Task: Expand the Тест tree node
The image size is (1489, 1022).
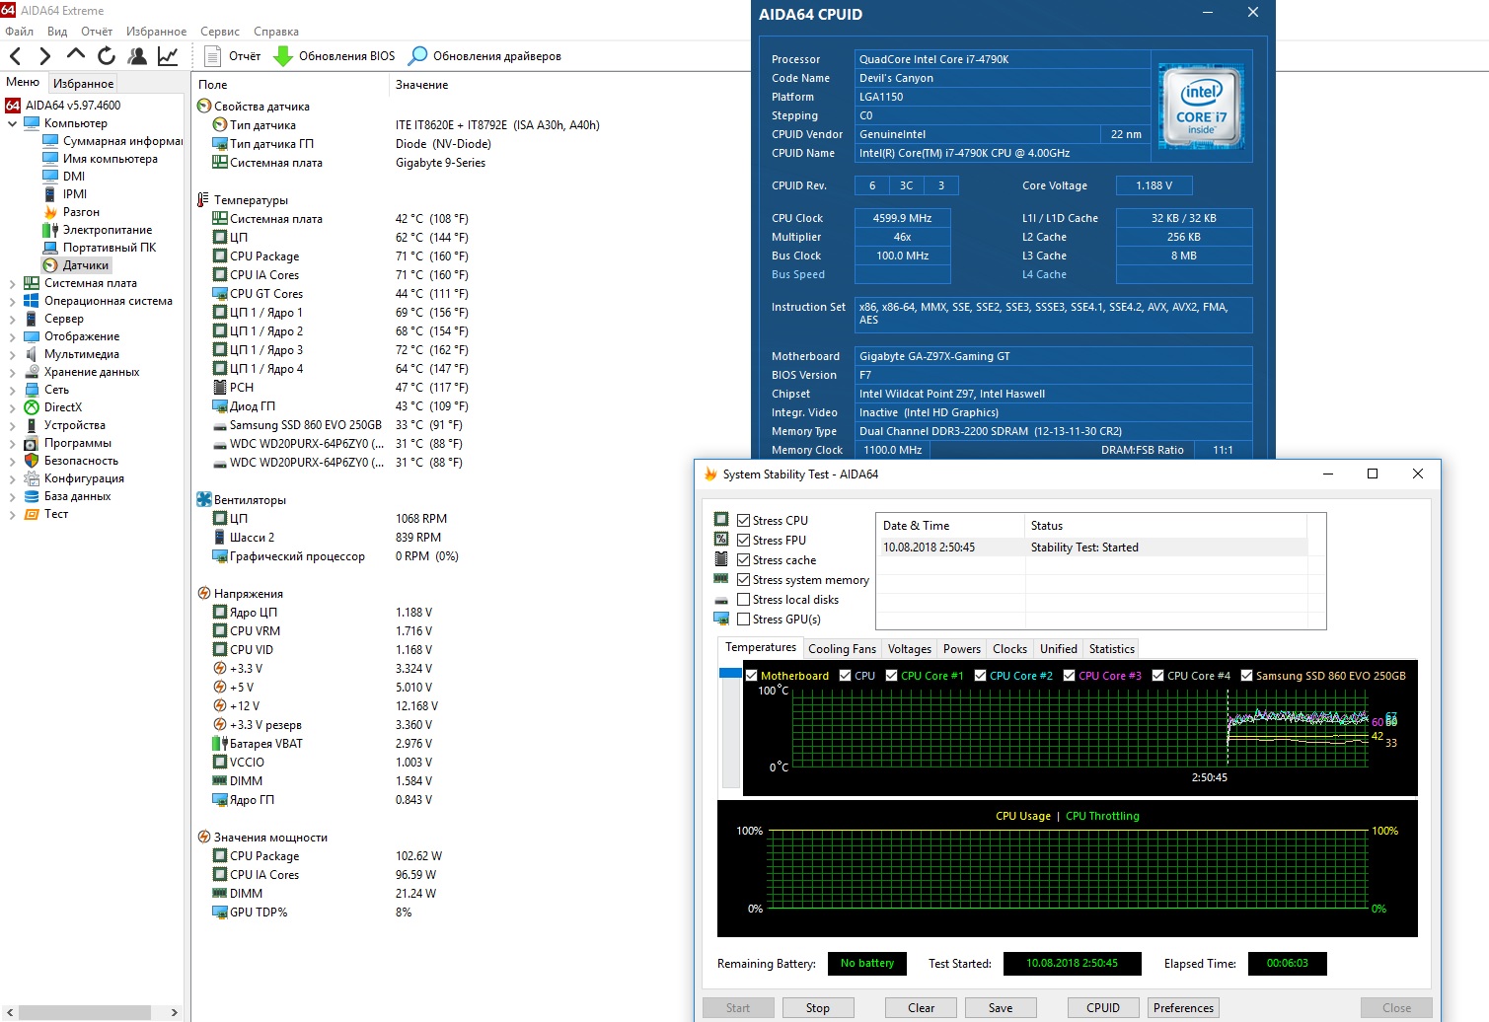Action: [12, 514]
